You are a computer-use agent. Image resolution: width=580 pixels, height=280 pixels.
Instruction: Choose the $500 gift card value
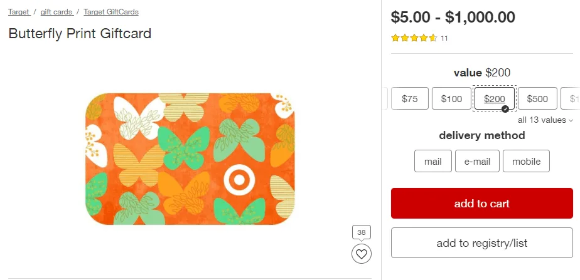pos(537,98)
